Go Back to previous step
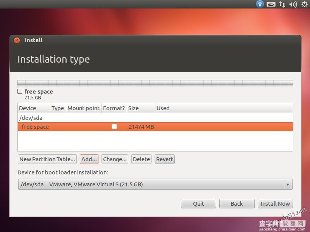310x232 pixels. point(237,204)
